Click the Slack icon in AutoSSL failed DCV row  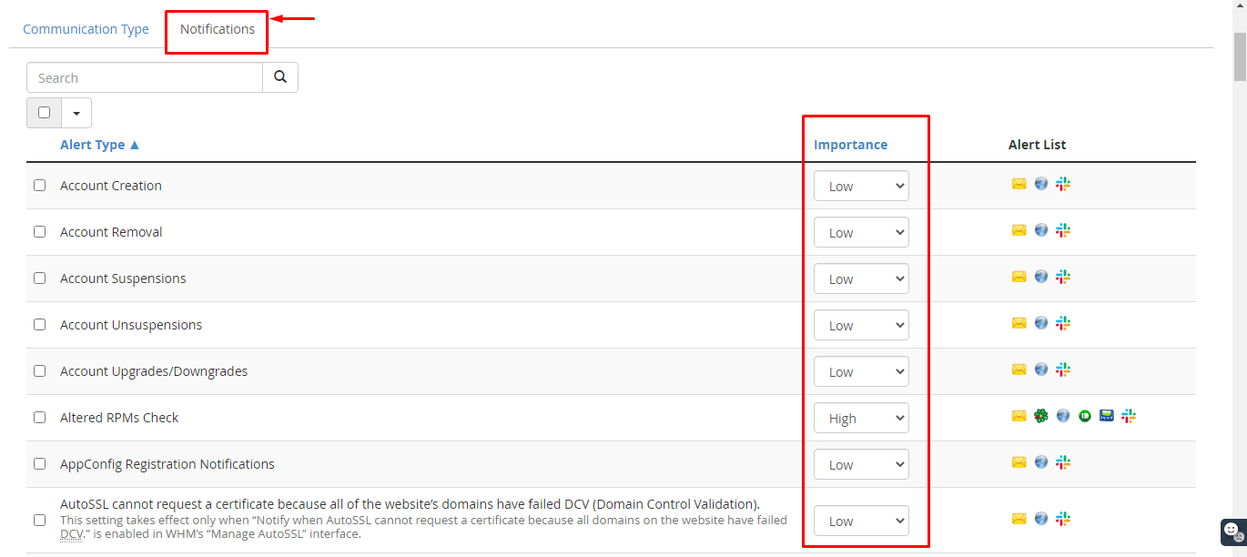(x=1063, y=519)
